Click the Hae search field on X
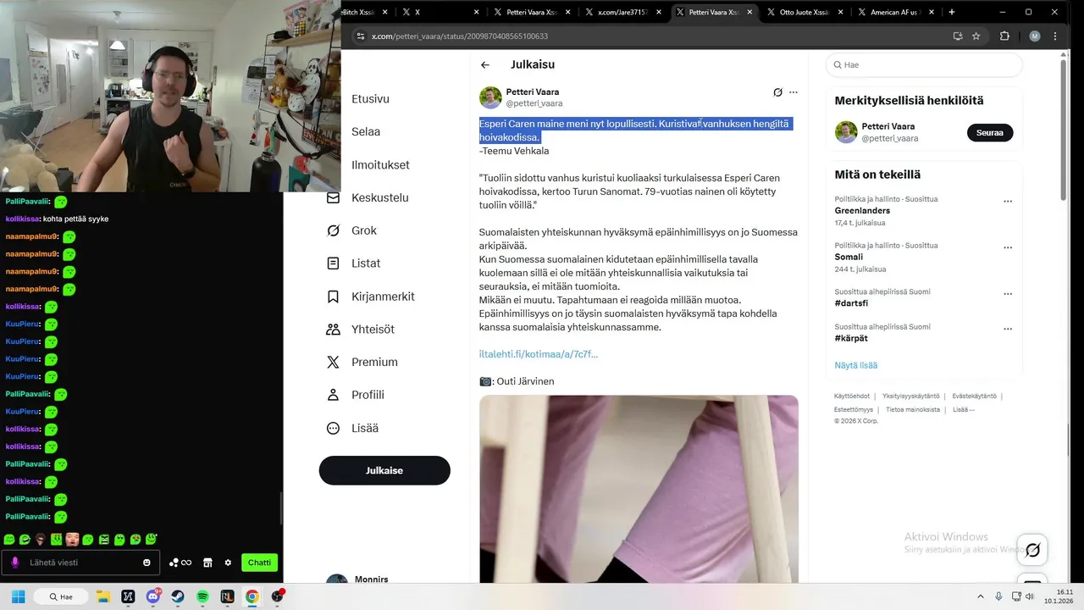1084x610 pixels. (x=924, y=64)
